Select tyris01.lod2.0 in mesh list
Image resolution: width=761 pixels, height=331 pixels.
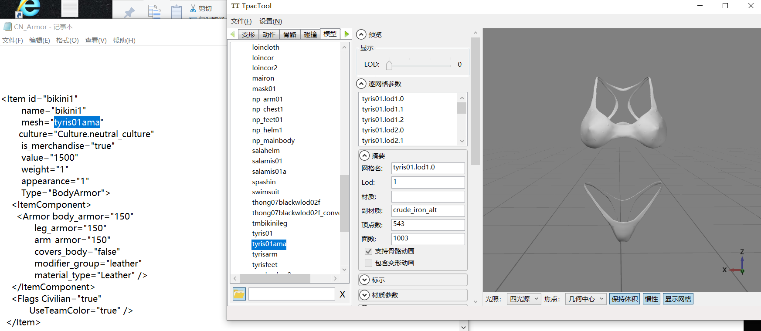coord(383,130)
